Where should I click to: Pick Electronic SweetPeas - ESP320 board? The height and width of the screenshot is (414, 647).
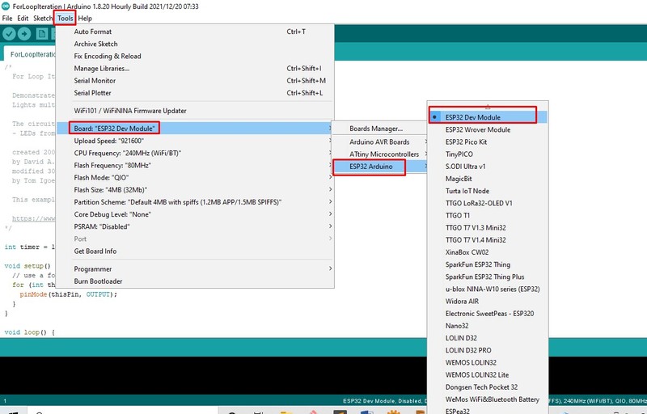(488, 314)
